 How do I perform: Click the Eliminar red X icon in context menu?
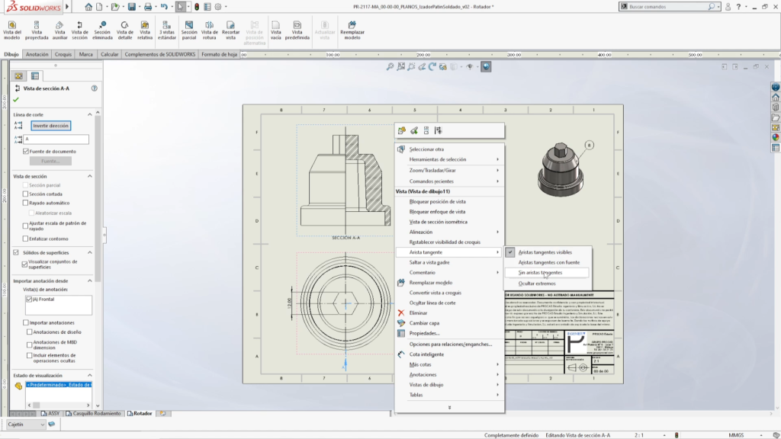tap(401, 313)
